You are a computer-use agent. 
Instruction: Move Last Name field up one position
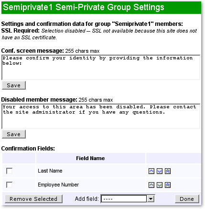pos(151,171)
